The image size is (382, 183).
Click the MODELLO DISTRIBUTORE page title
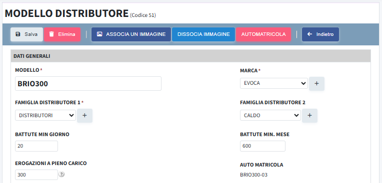pos(66,13)
